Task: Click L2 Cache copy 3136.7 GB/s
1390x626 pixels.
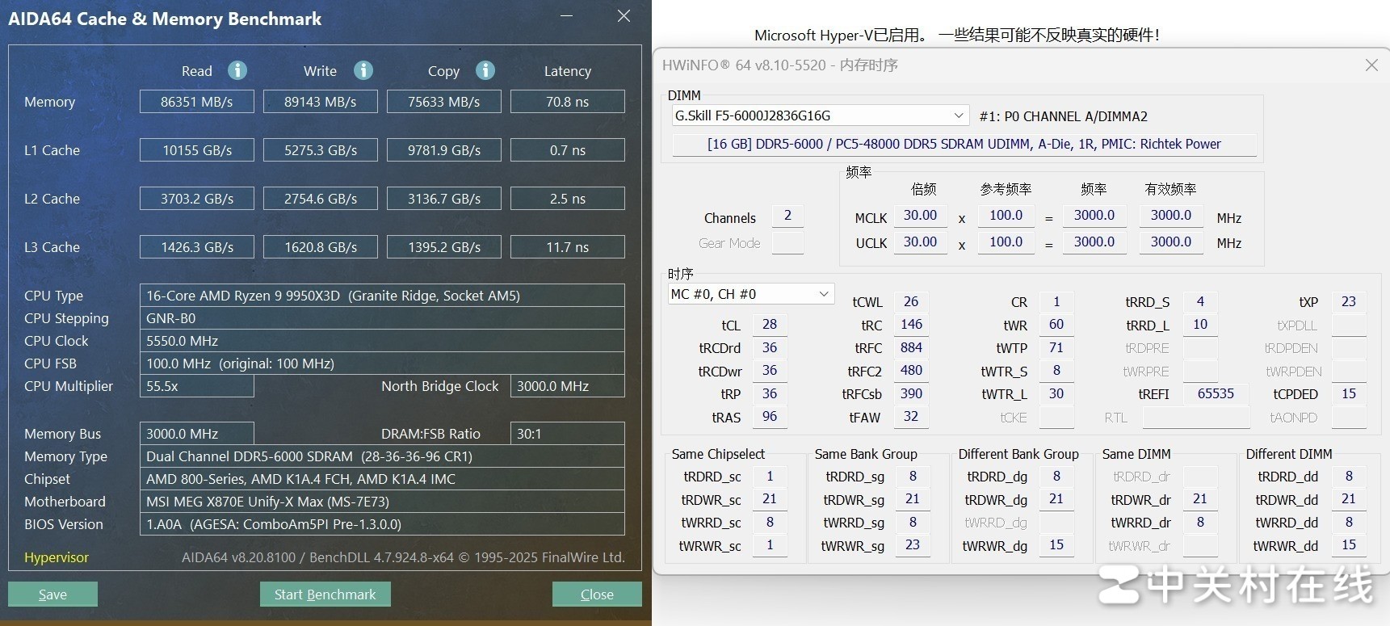Action: (444, 199)
